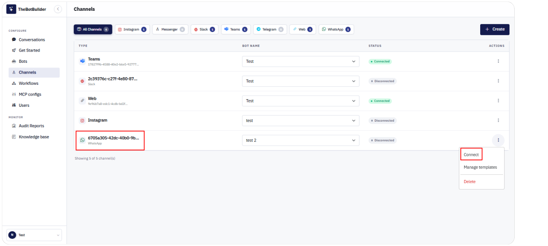Expand the Test account switcher

(x=34, y=235)
